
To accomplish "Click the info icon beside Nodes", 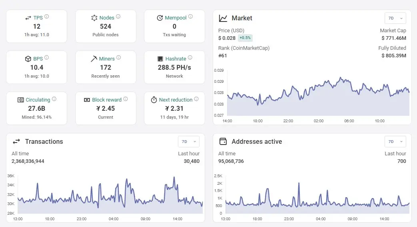I will point(118,16).
